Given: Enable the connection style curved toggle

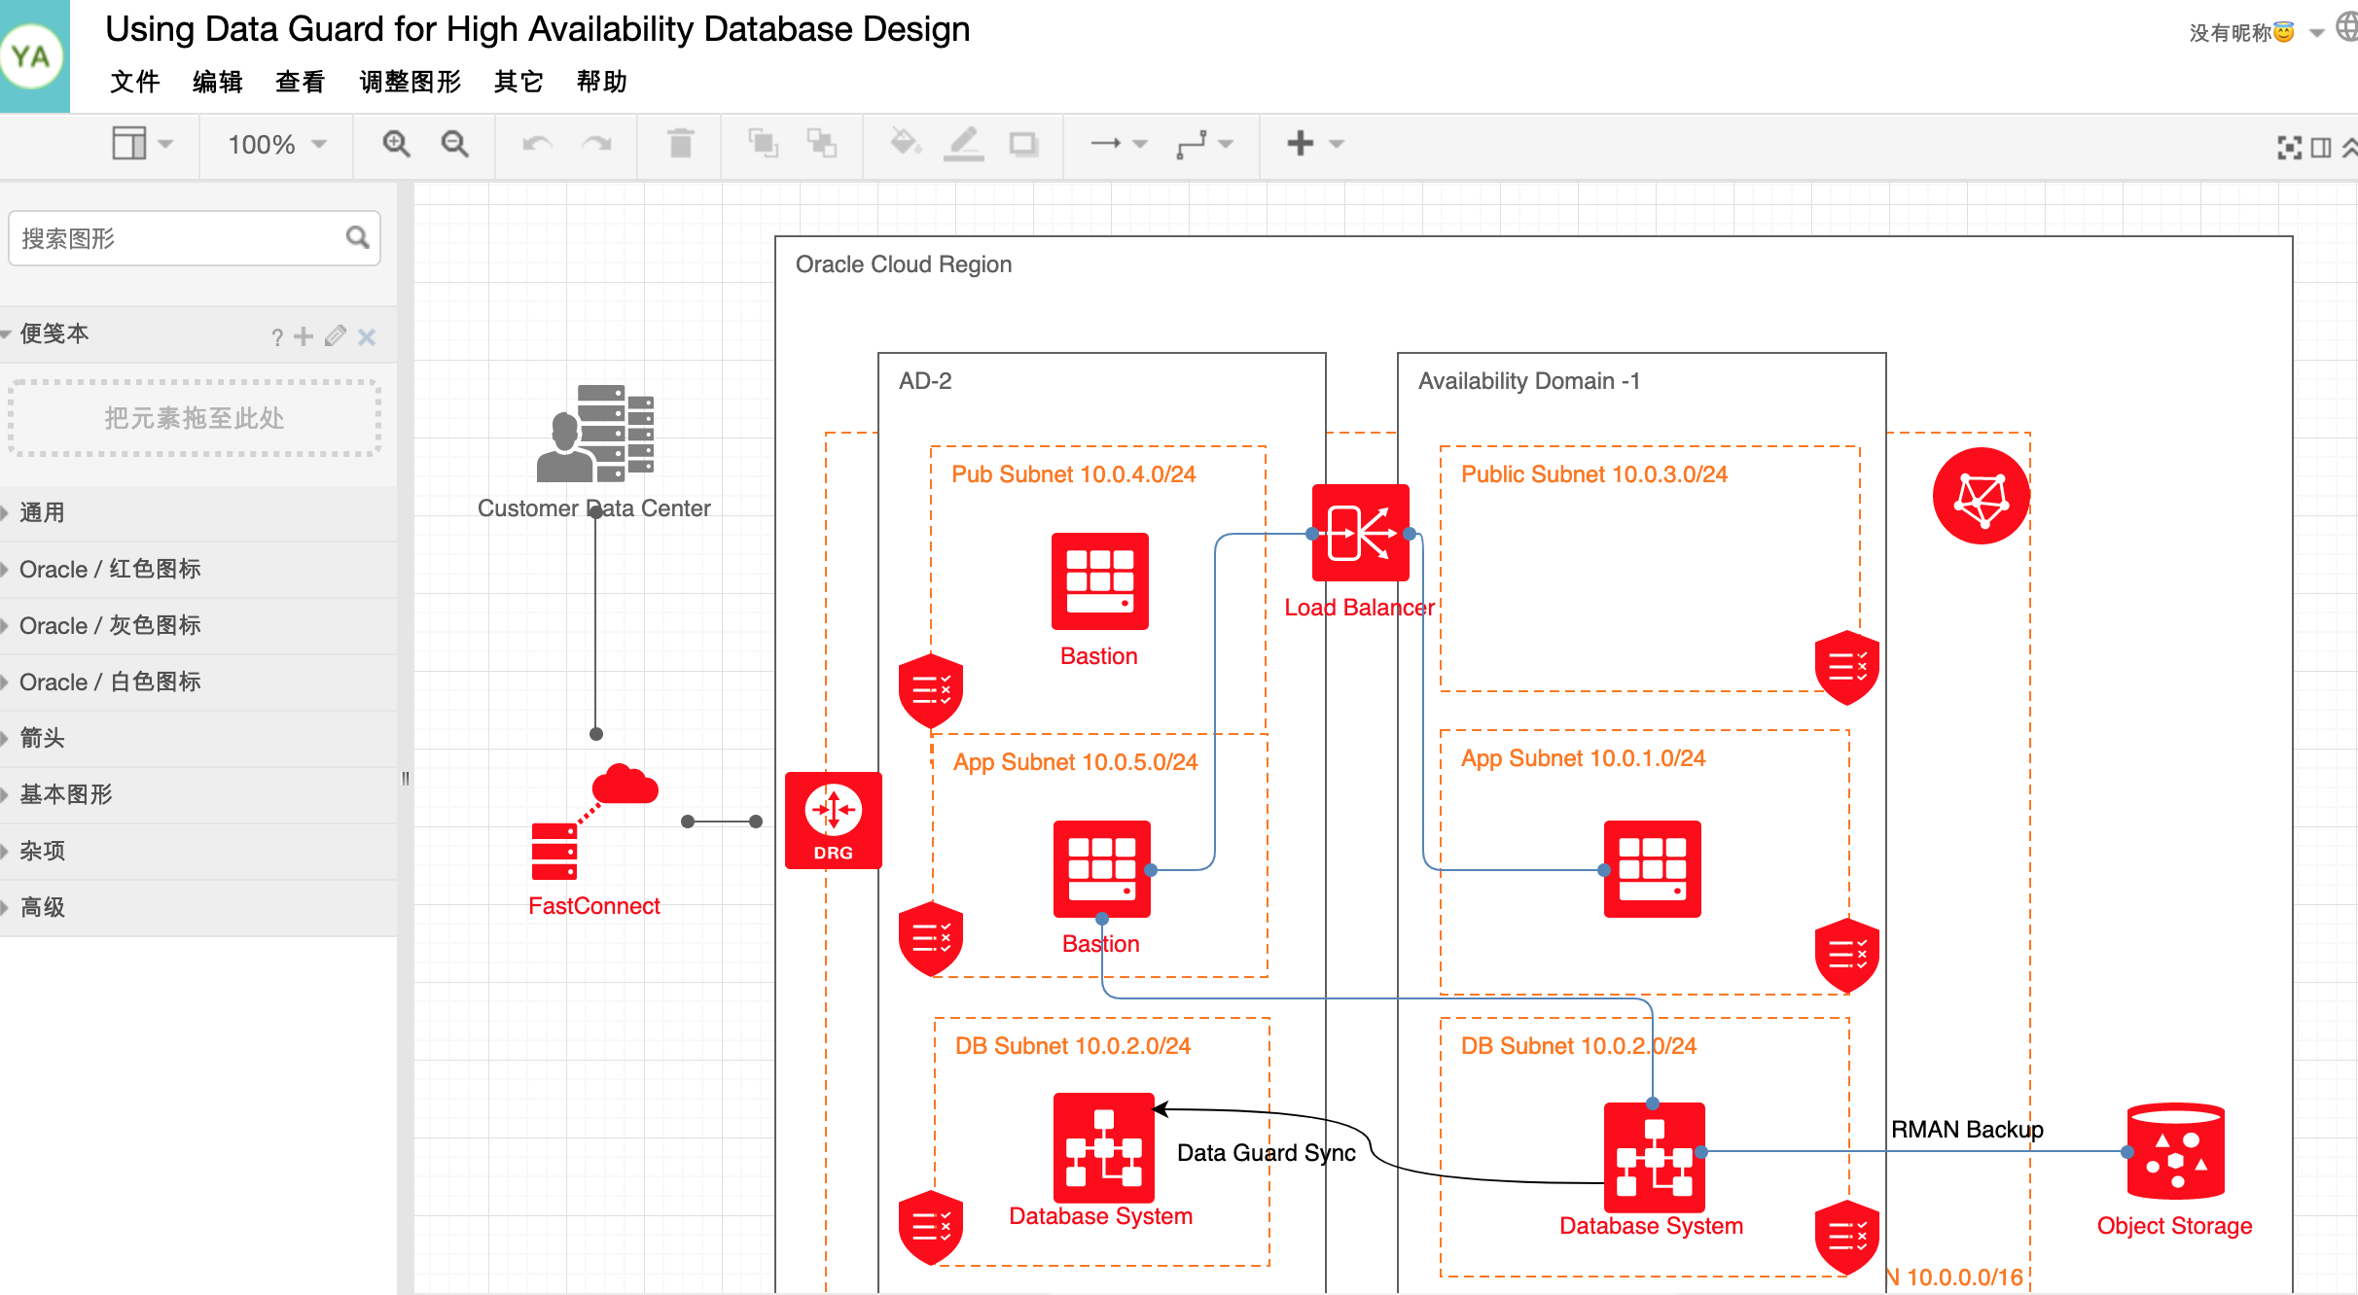Looking at the screenshot, I should click(x=1229, y=147).
